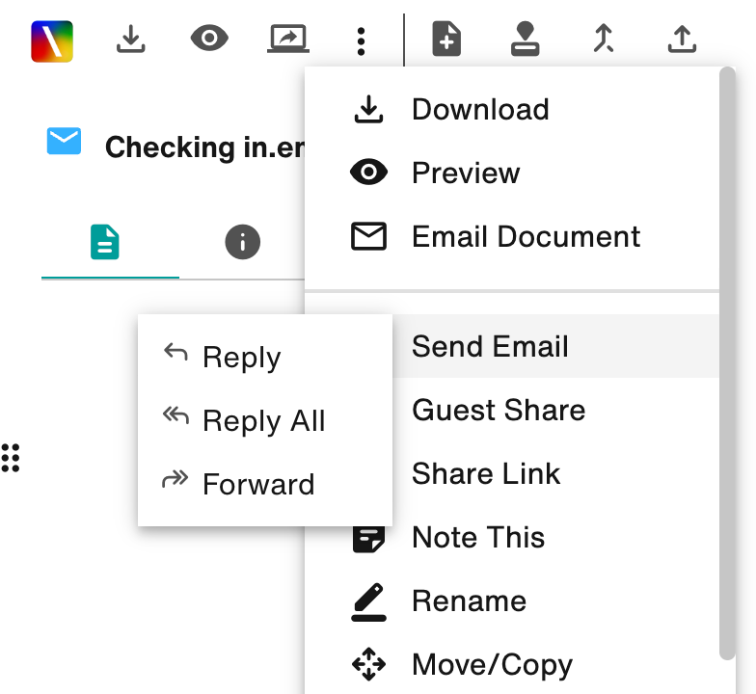Image resolution: width=756 pixels, height=694 pixels.
Task: Click the rainbow app logo icon
Action: coord(52,40)
